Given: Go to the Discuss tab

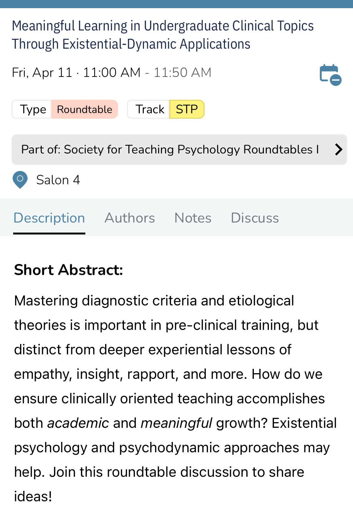Looking at the screenshot, I should (x=254, y=218).
